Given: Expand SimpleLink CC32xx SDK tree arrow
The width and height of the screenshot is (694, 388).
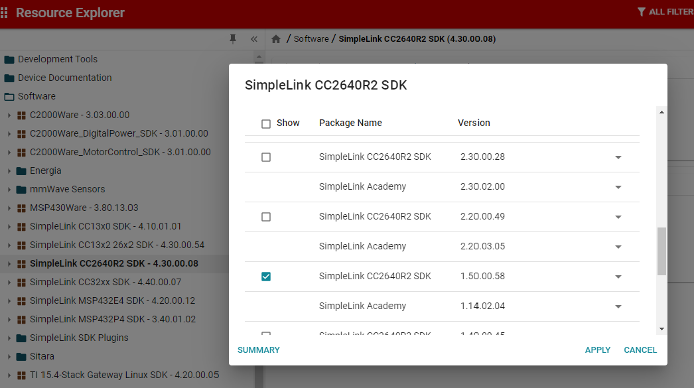Looking at the screenshot, I should click(x=9, y=283).
